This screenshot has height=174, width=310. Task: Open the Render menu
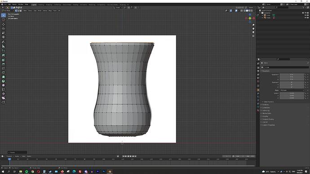coord(14,4)
